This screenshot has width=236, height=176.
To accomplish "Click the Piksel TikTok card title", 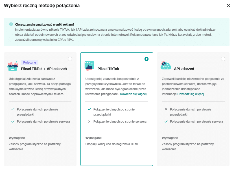I will (108, 69).
